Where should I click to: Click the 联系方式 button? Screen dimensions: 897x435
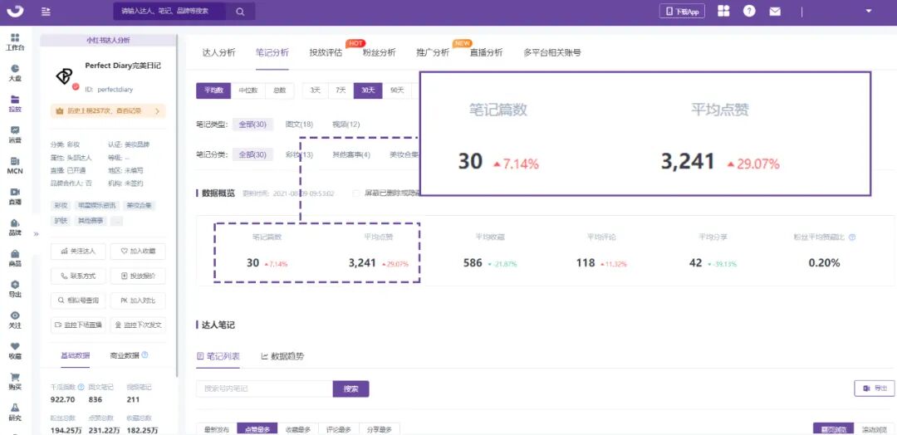coord(78,276)
